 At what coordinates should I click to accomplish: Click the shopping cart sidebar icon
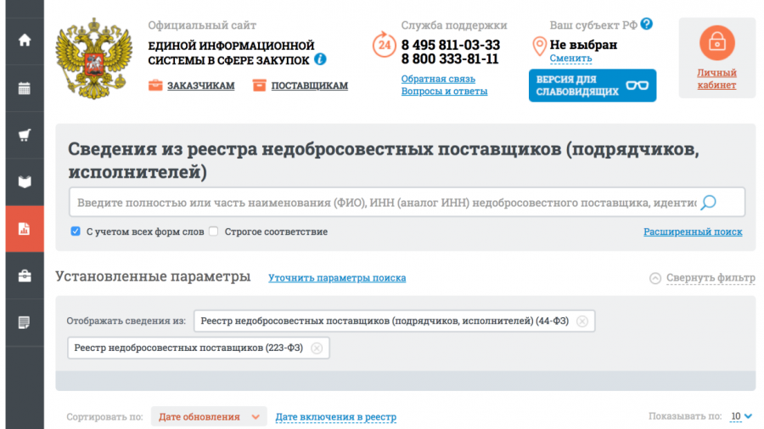(24, 134)
